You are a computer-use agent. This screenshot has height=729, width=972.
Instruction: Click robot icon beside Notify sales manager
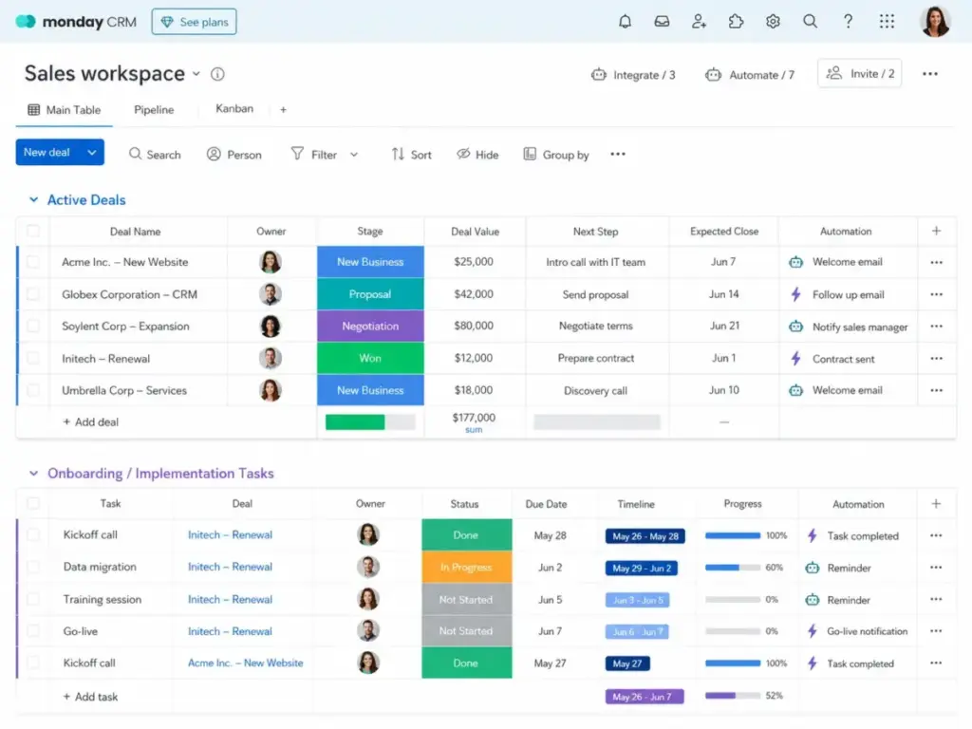(796, 327)
